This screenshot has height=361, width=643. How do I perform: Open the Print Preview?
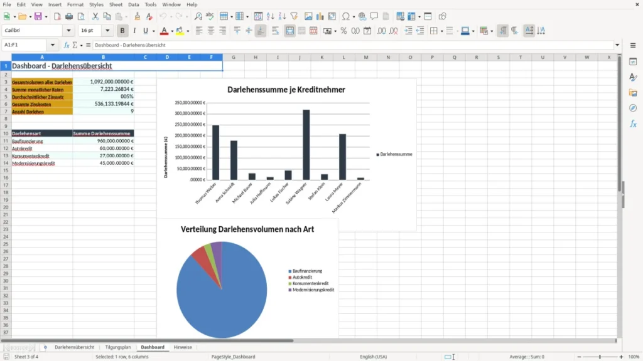81,16
